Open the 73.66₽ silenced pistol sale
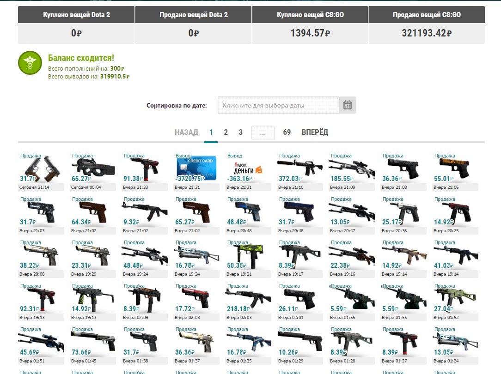Image resolution: width=501 pixels, height=374 pixels. (93, 345)
